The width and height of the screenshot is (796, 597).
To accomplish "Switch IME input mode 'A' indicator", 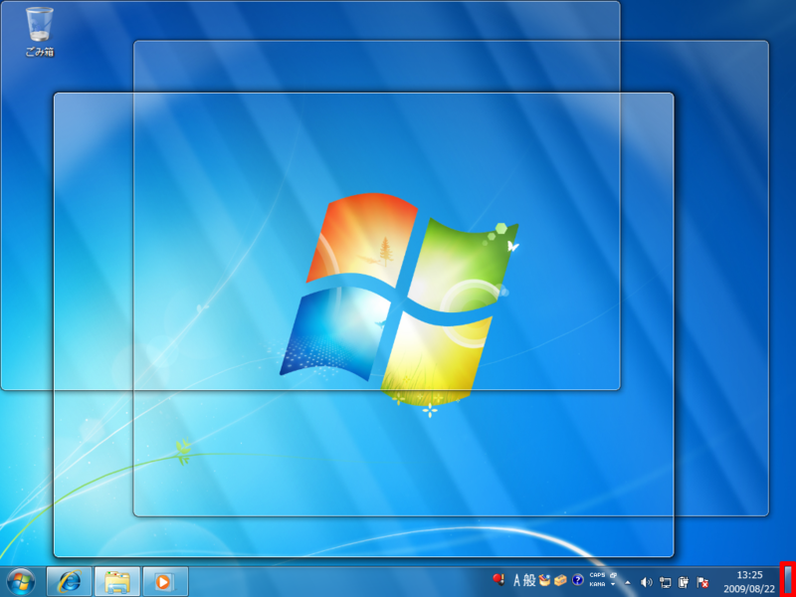I will coord(516,580).
